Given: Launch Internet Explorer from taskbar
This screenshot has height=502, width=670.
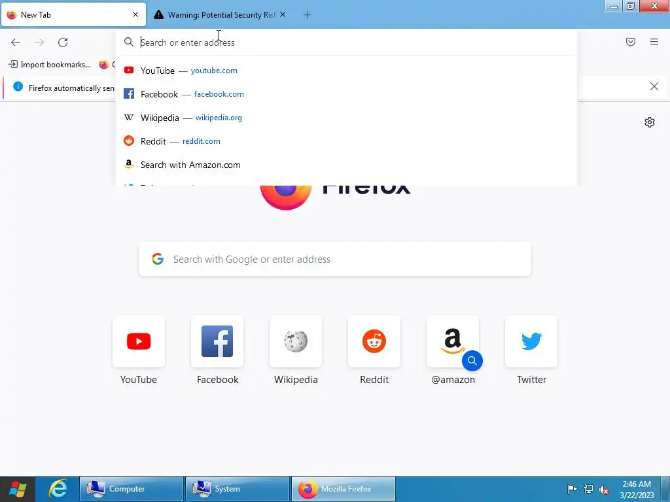Looking at the screenshot, I should (x=58, y=489).
